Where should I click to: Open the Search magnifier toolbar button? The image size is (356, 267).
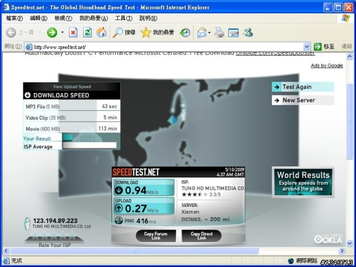coord(124,32)
